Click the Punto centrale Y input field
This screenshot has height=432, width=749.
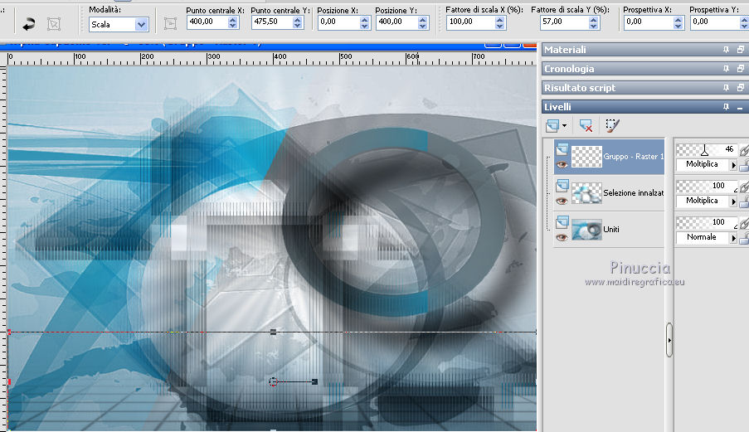(x=272, y=22)
